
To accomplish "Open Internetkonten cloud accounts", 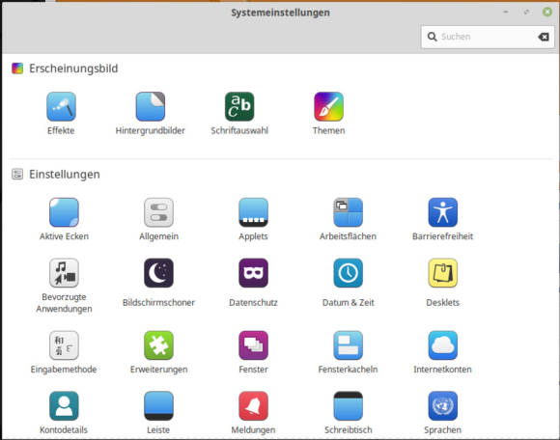I will point(442,345).
